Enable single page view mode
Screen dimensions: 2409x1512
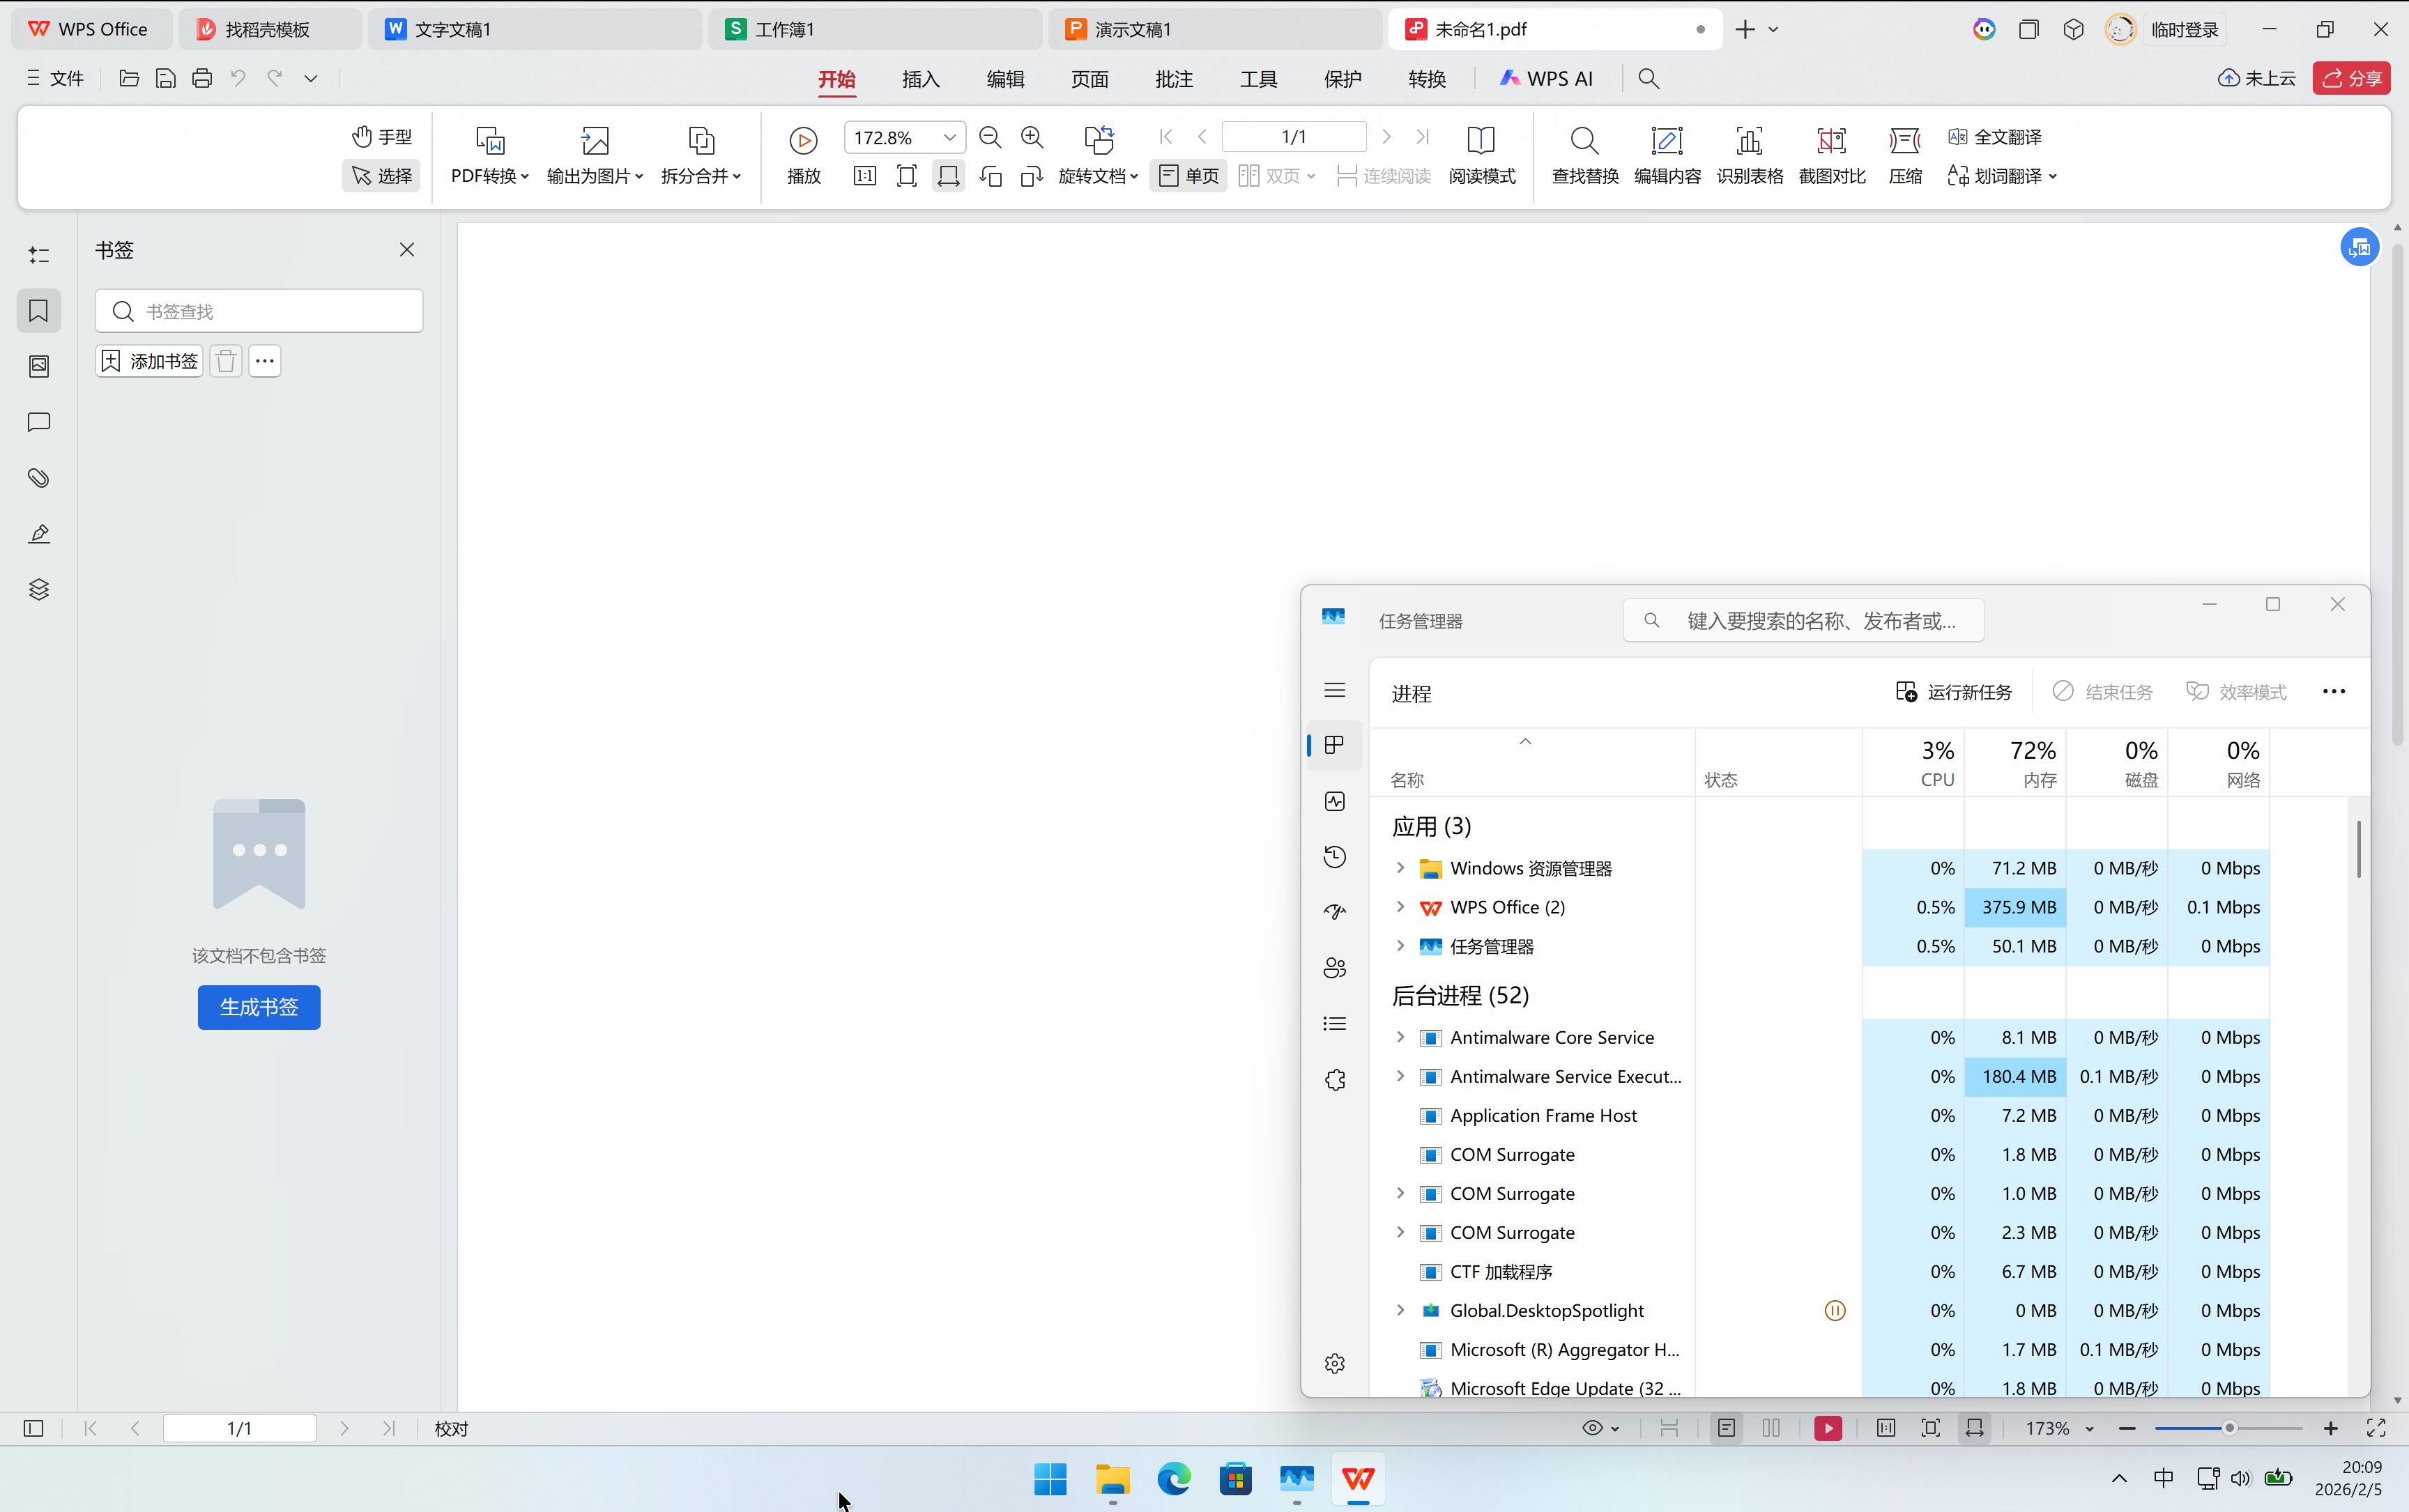tap(1188, 176)
